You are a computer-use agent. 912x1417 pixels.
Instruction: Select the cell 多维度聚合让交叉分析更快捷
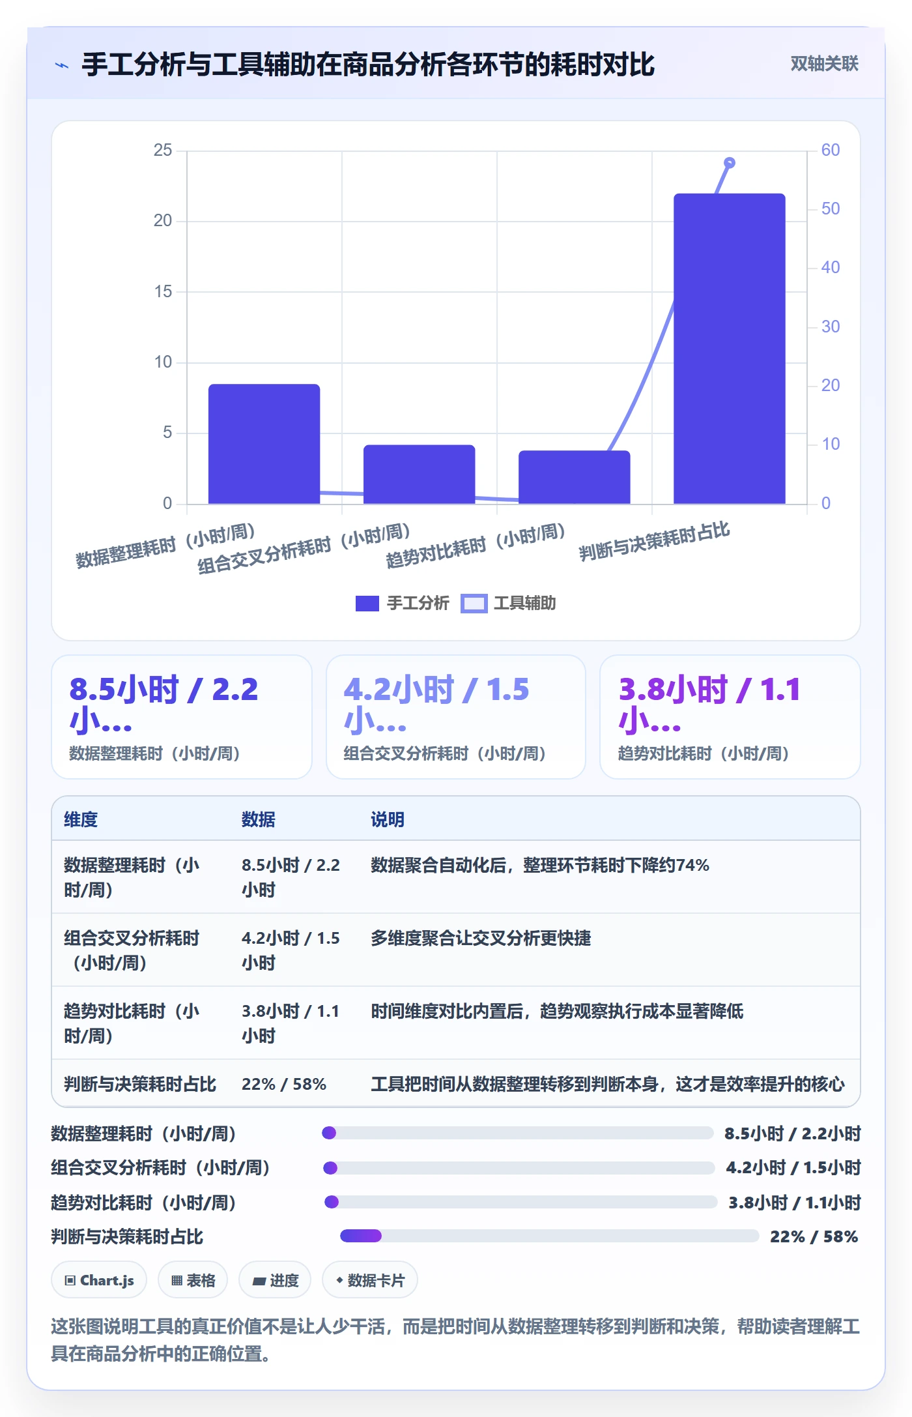coord(481,938)
